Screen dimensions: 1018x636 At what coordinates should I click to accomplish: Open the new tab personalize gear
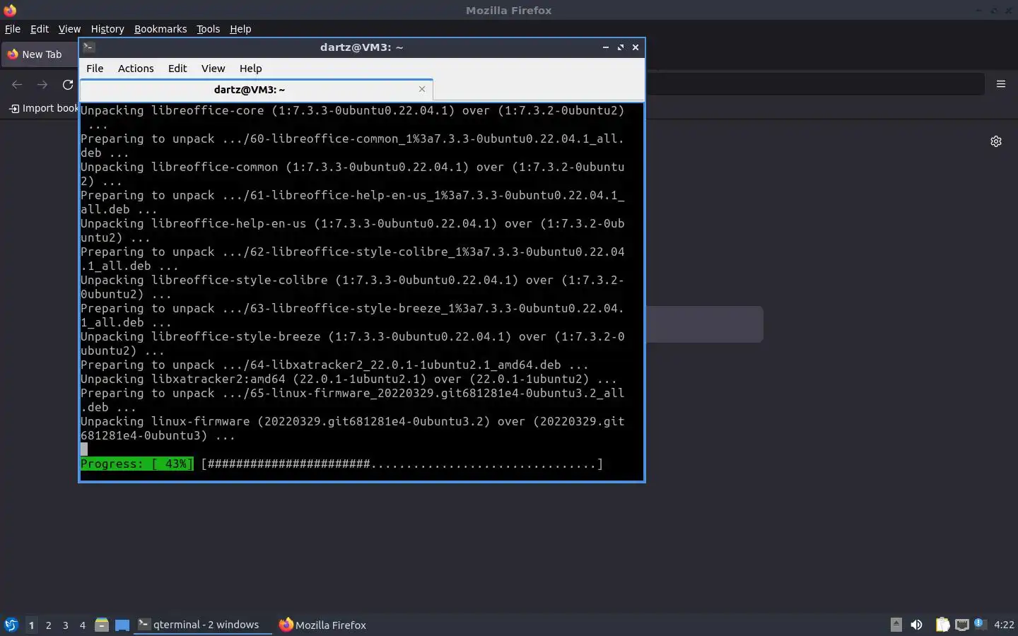[x=996, y=141]
